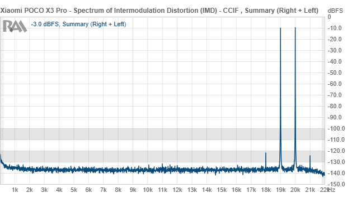This screenshot has width=347, height=212.
Task: Click the 19k tone peak tip
Action: pyautogui.click(x=280, y=28)
